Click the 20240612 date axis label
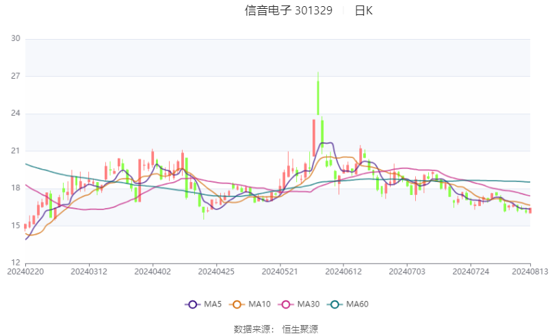Viewport: 552px width, 336px height. [x=343, y=272]
